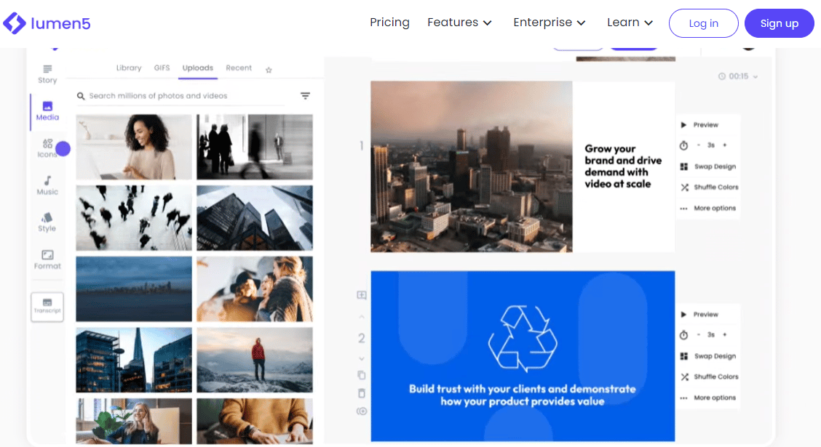This screenshot has height=447, width=821.
Task: Click the 'Build trust with your clients' text
Action: pos(523,395)
